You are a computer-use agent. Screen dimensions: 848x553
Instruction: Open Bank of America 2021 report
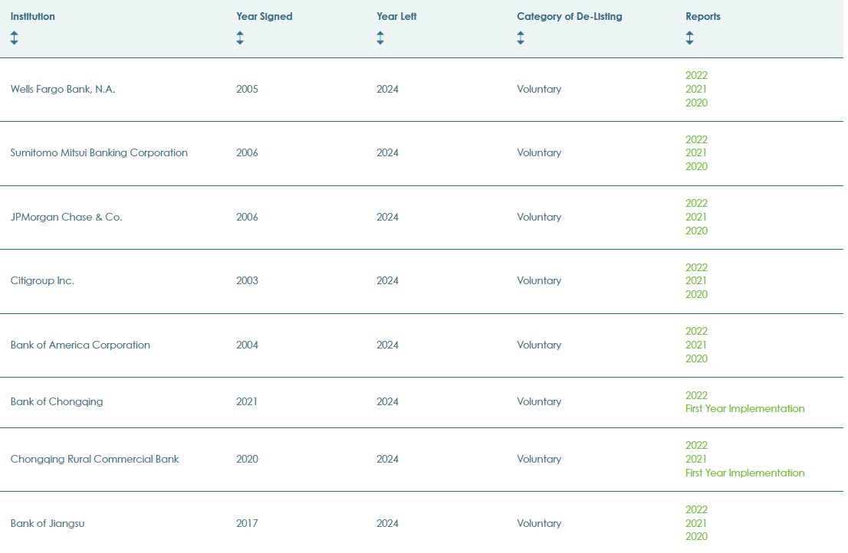(x=695, y=345)
